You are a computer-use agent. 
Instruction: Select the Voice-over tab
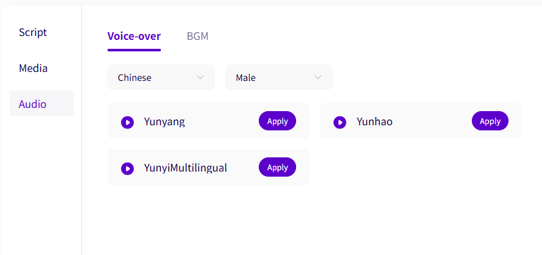(134, 36)
